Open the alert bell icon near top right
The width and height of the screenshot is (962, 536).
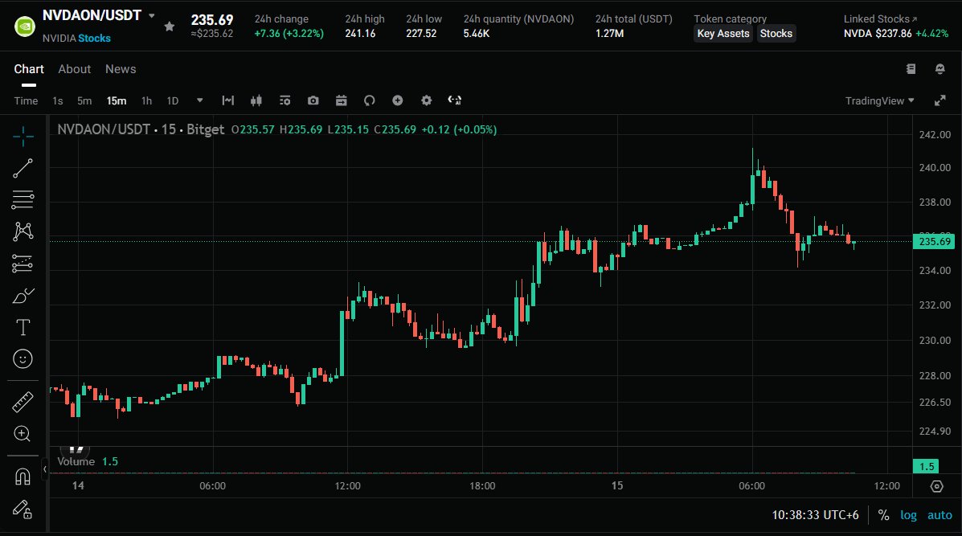tap(940, 69)
